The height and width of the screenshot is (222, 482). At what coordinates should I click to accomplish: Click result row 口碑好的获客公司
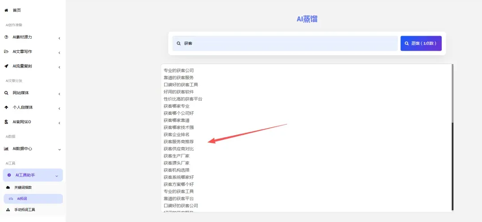click(x=181, y=206)
